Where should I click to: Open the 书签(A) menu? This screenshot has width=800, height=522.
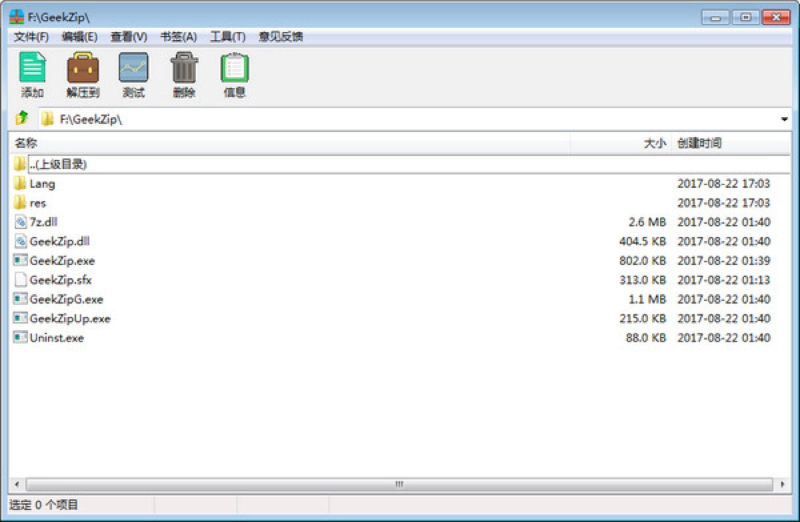click(179, 37)
